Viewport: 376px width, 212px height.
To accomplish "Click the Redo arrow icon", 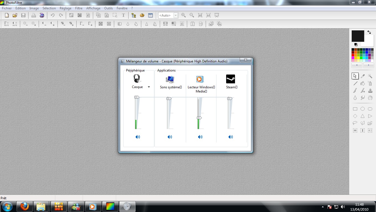I will (61, 15).
